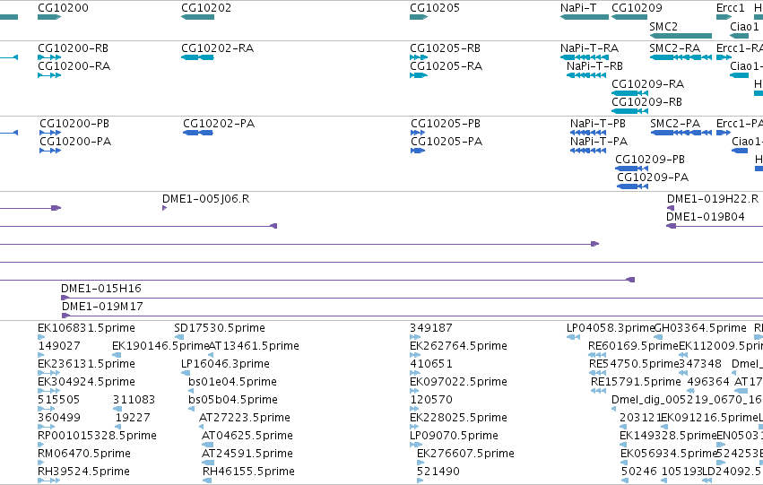
Task: Select the 521490 EST label
Action: click(x=438, y=472)
